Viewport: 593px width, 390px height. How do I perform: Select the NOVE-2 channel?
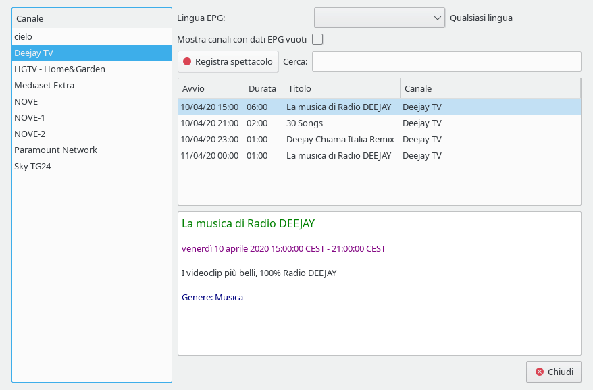tap(92, 134)
